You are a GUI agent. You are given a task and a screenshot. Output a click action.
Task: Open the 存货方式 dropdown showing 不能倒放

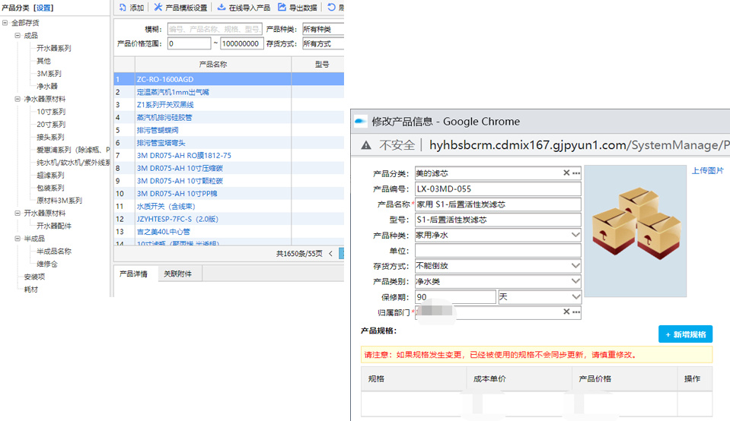[x=575, y=266]
